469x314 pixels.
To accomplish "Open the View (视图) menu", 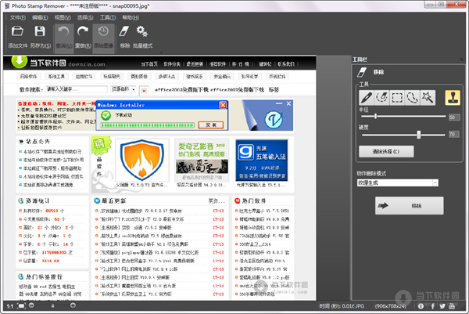I will 63,18.
